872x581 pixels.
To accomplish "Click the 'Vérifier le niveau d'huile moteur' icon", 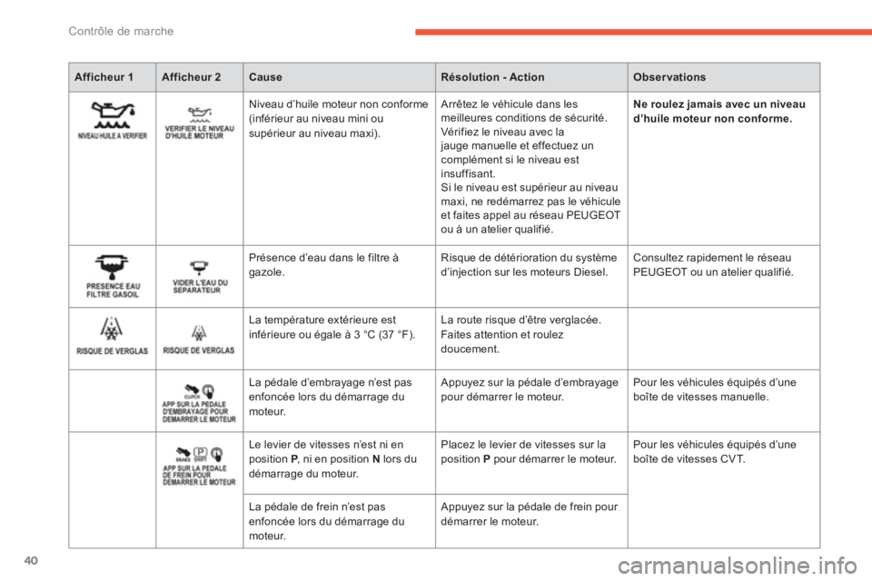I will [x=200, y=123].
